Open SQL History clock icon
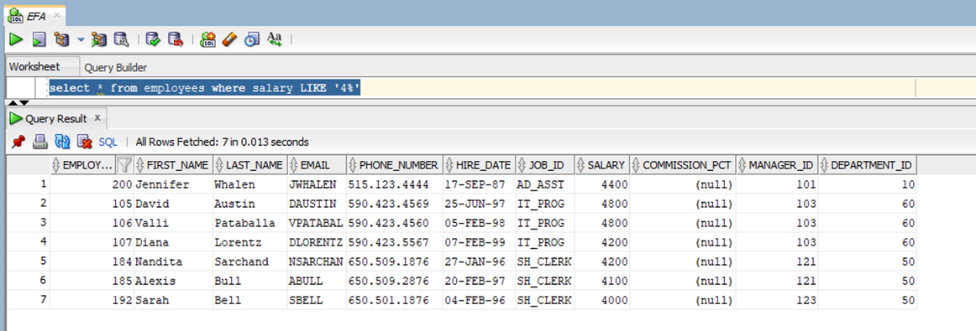The width and height of the screenshot is (976, 331). pyautogui.click(x=251, y=39)
